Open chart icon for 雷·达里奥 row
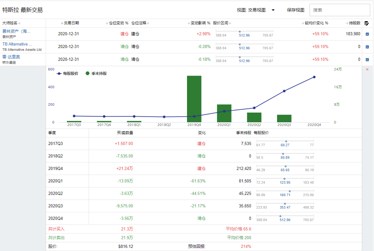 tap(367, 59)
